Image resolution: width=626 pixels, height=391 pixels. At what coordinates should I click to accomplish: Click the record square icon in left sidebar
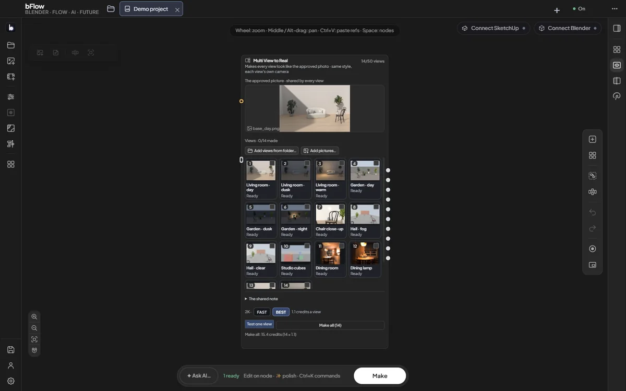(x=10, y=113)
